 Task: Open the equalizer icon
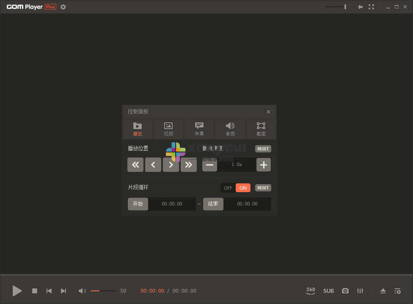[x=360, y=291]
